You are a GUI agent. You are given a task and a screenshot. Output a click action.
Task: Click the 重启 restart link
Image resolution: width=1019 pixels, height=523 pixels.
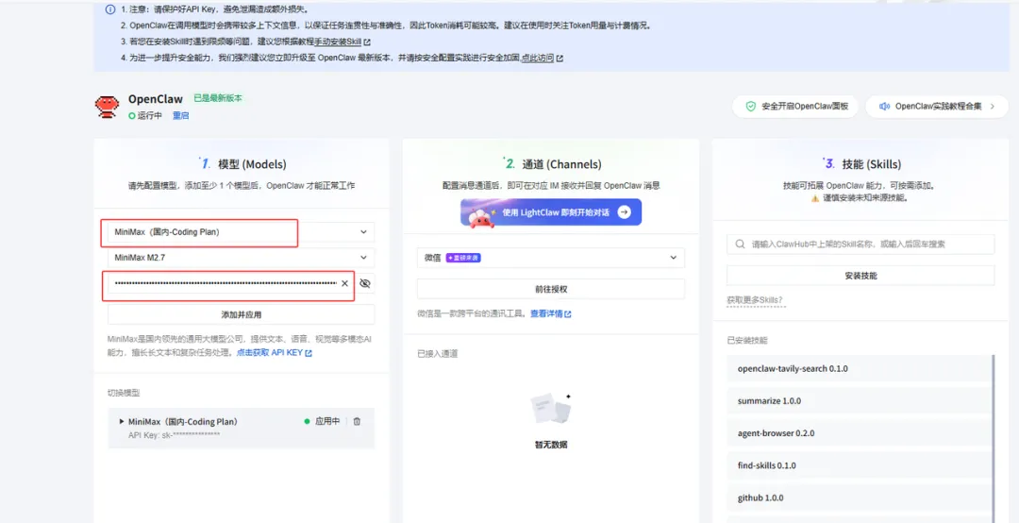pos(180,116)
